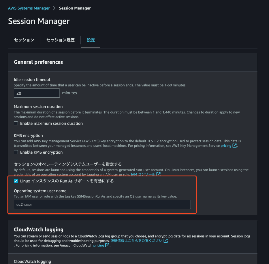
Task: Check Enable KMS encryption
Action: [16, 152]
